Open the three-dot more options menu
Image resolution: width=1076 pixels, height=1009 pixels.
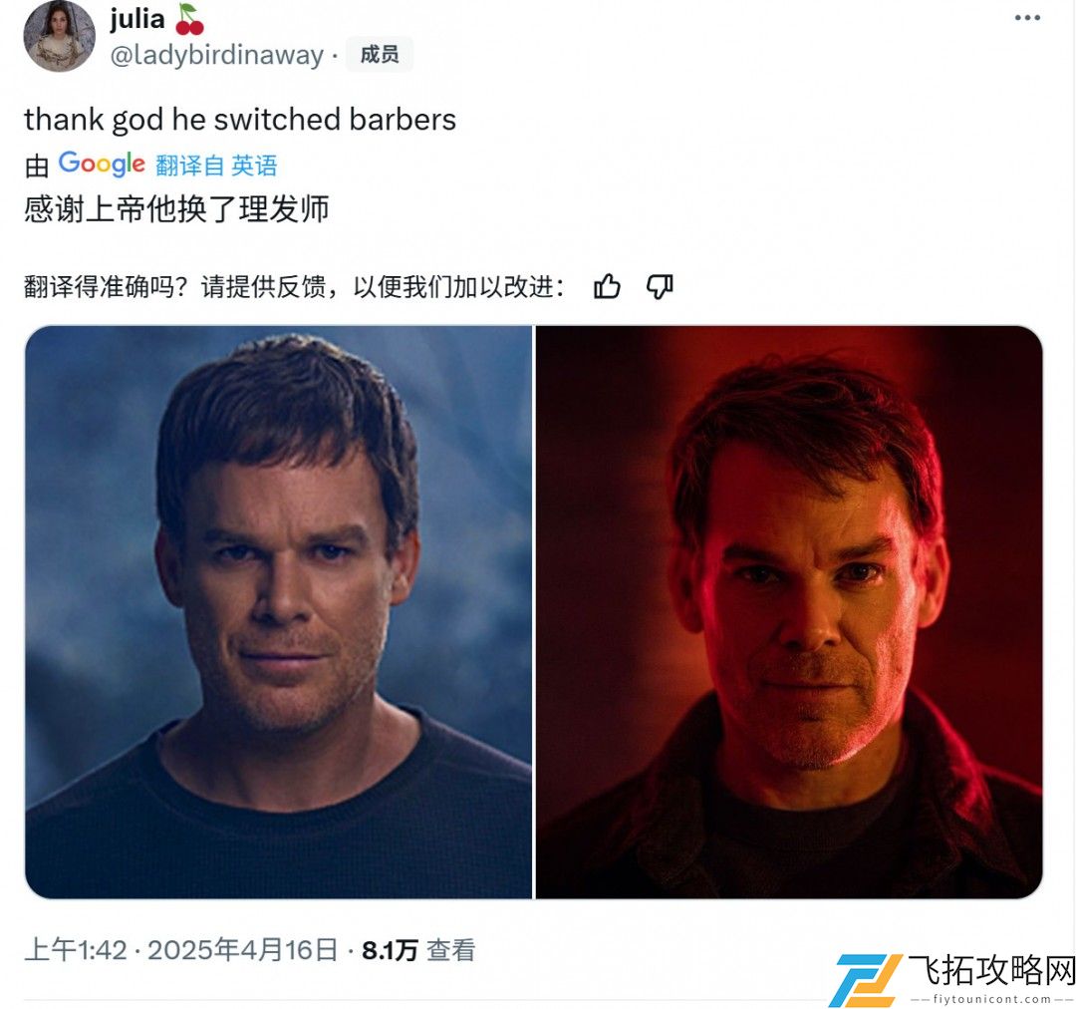click(1026, 18)
